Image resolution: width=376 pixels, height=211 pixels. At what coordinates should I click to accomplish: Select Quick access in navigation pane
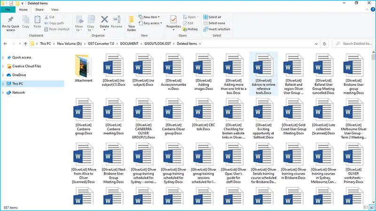[22, 57]
